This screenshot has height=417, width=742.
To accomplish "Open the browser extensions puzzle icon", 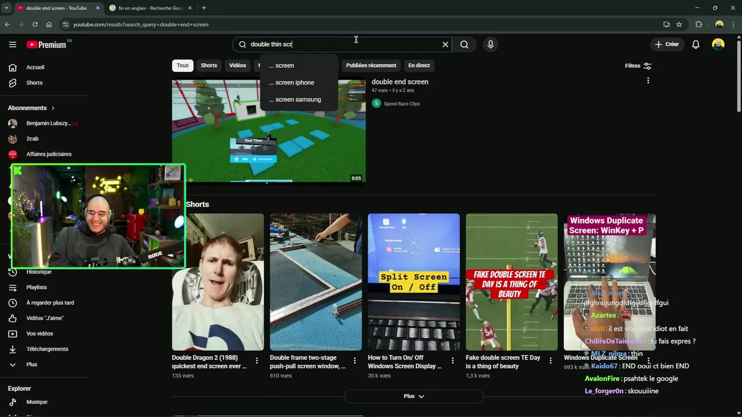I will (x=699, y=24).
